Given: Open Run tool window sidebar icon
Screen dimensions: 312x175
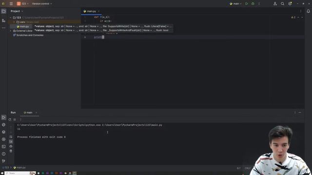Looking at the screenshot, I should click(3, 118).
